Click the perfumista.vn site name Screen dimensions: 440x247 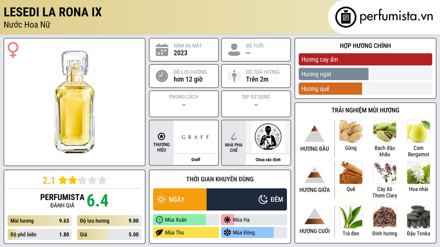(396, 17)
